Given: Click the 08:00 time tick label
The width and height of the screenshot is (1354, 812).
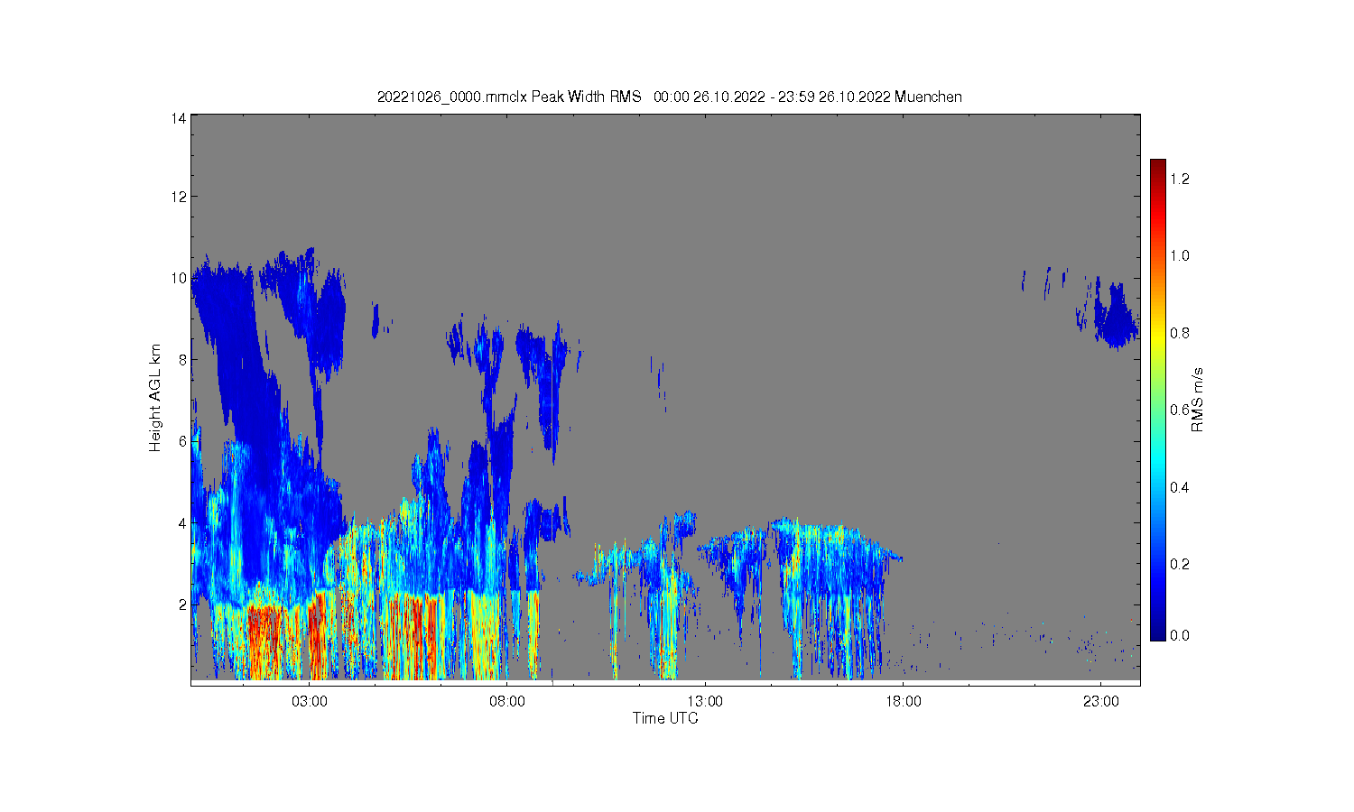Looking at the screenshot, I should pyautogui.click(x=507, y=701).
